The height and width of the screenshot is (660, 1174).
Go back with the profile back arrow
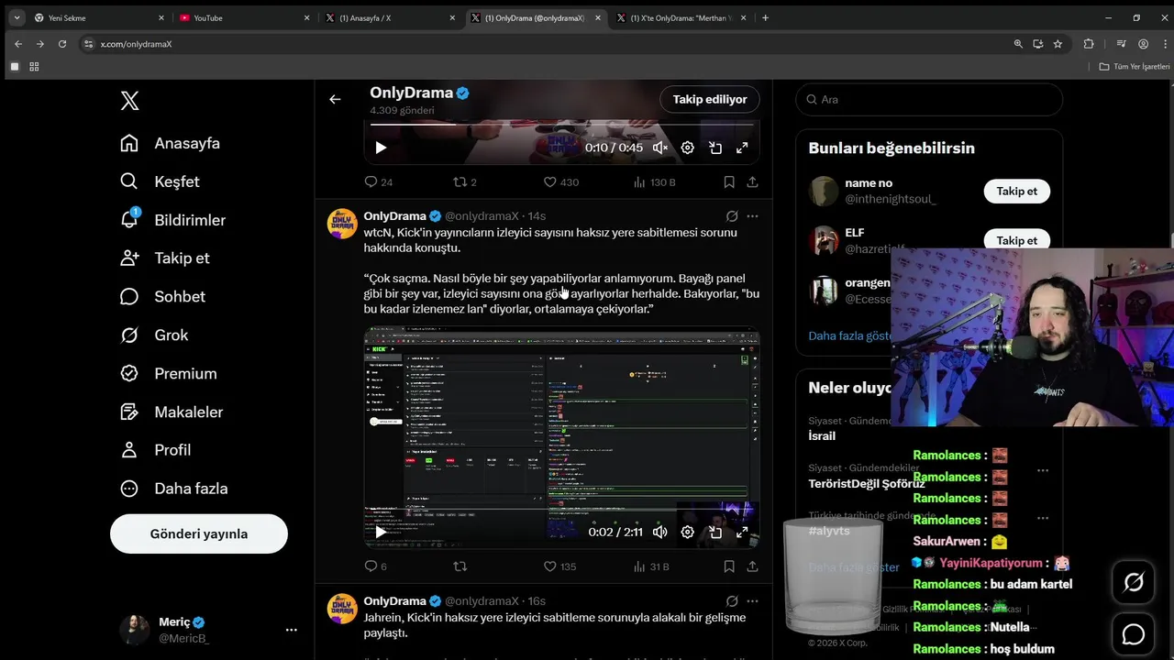(x=335, y=99)
